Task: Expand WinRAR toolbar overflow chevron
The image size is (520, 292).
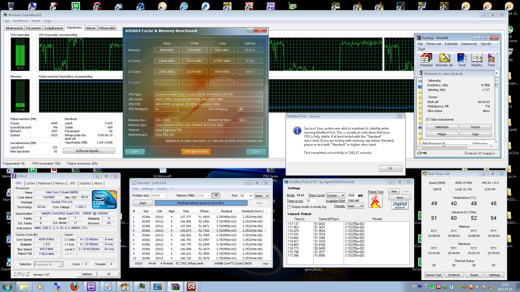Action: [x=497, y=53]
